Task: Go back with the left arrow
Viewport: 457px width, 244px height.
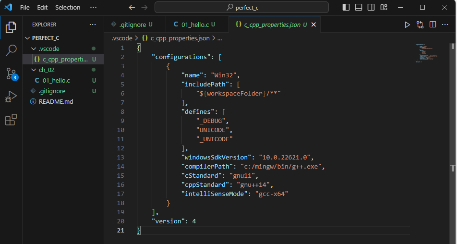Action: pyautogui.click(x=132, y=8)
